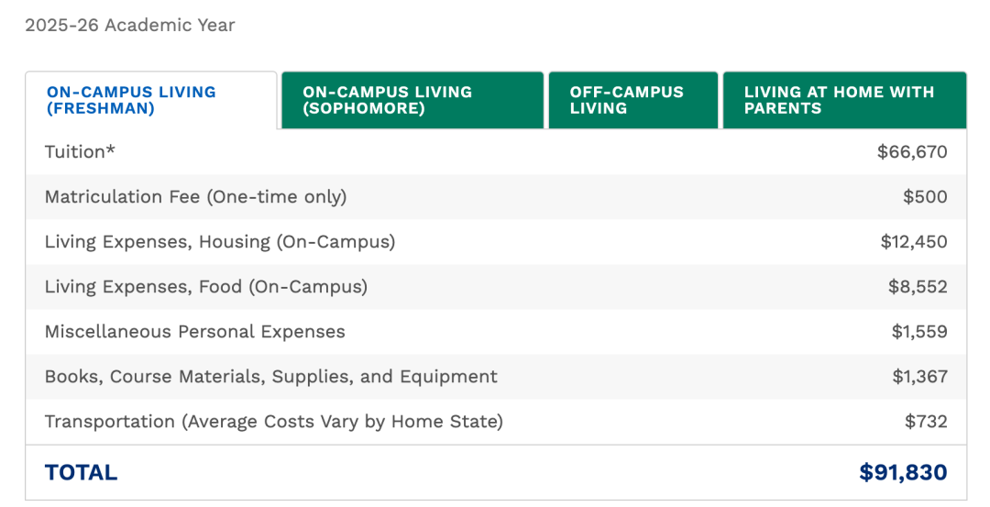The width and height of the screenshot is (990, 507).
Task: Click the Books, Course Materials, Supplies label
Action: coord(271,377)
